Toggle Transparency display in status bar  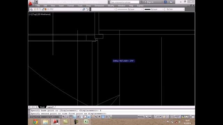click(103, 117)
